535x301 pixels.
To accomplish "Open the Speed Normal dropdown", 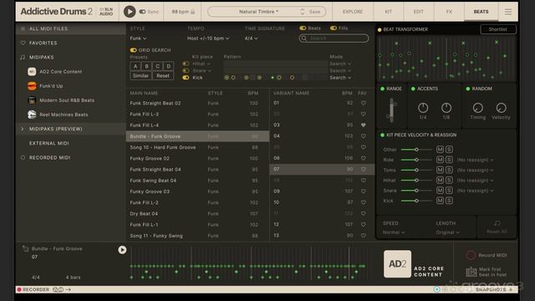I will [394, 232].
